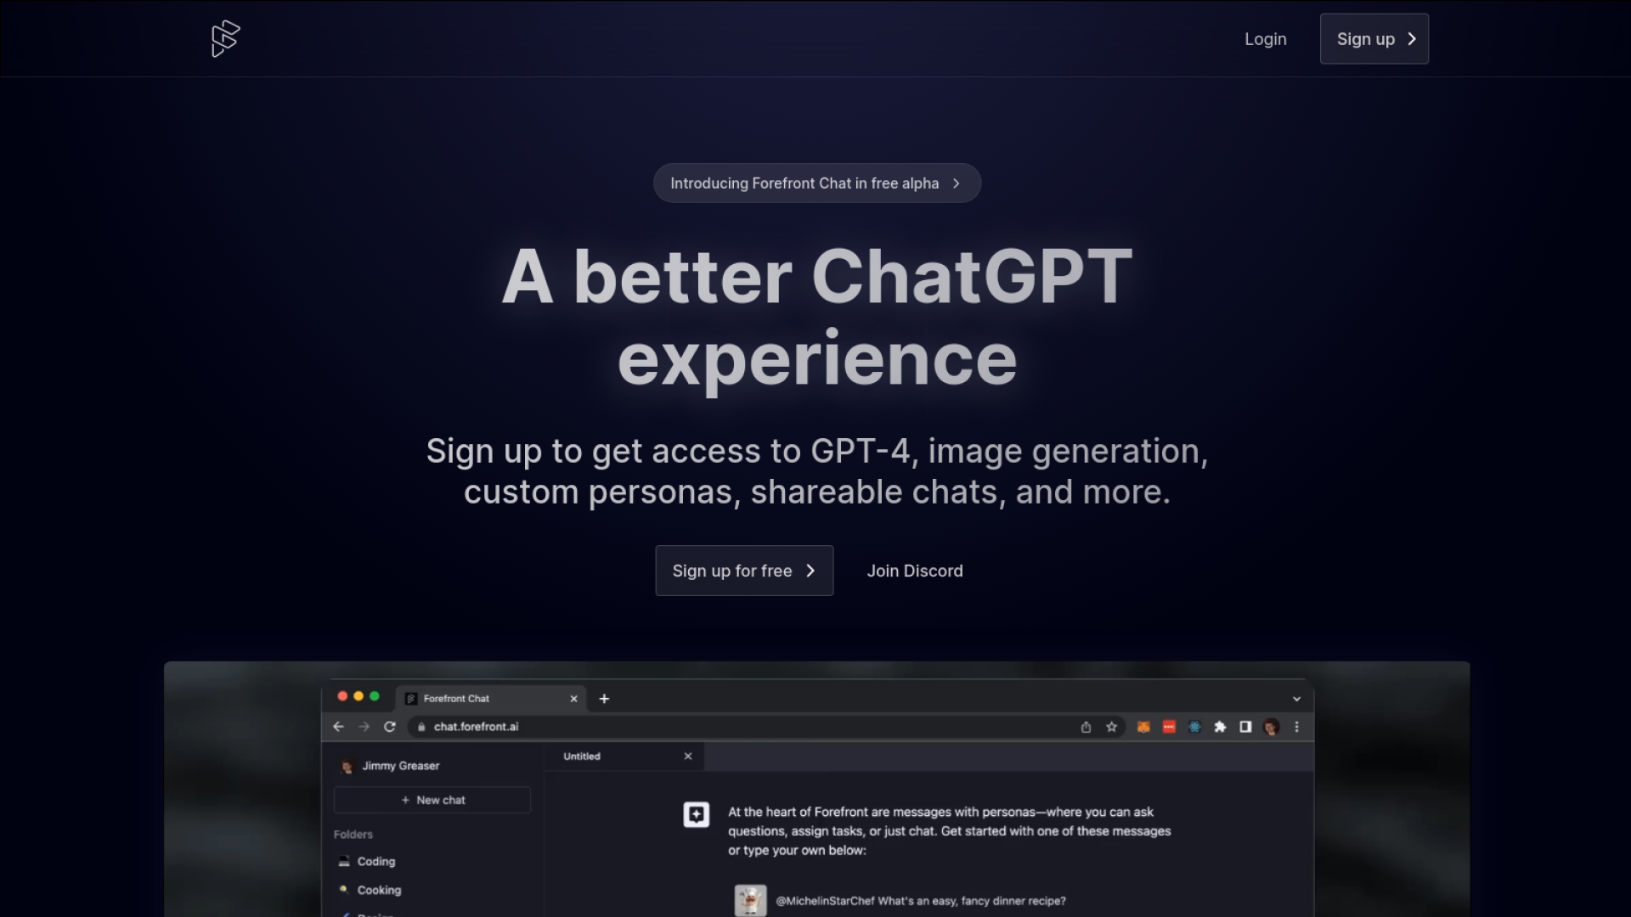The height and width of the screenshot is (917, 1631).
Task: Click the share page icon
Action: point(1086,727)
